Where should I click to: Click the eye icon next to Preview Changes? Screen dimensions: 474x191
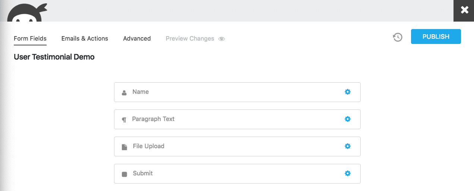tap(222, 39)
